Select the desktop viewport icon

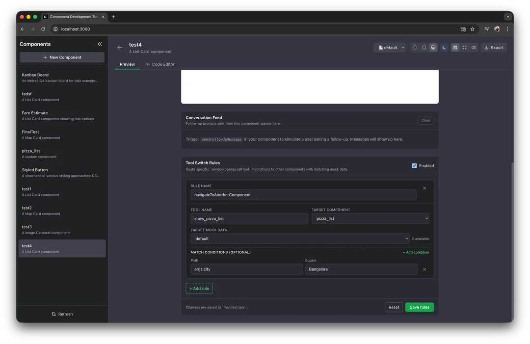(433, 47)
